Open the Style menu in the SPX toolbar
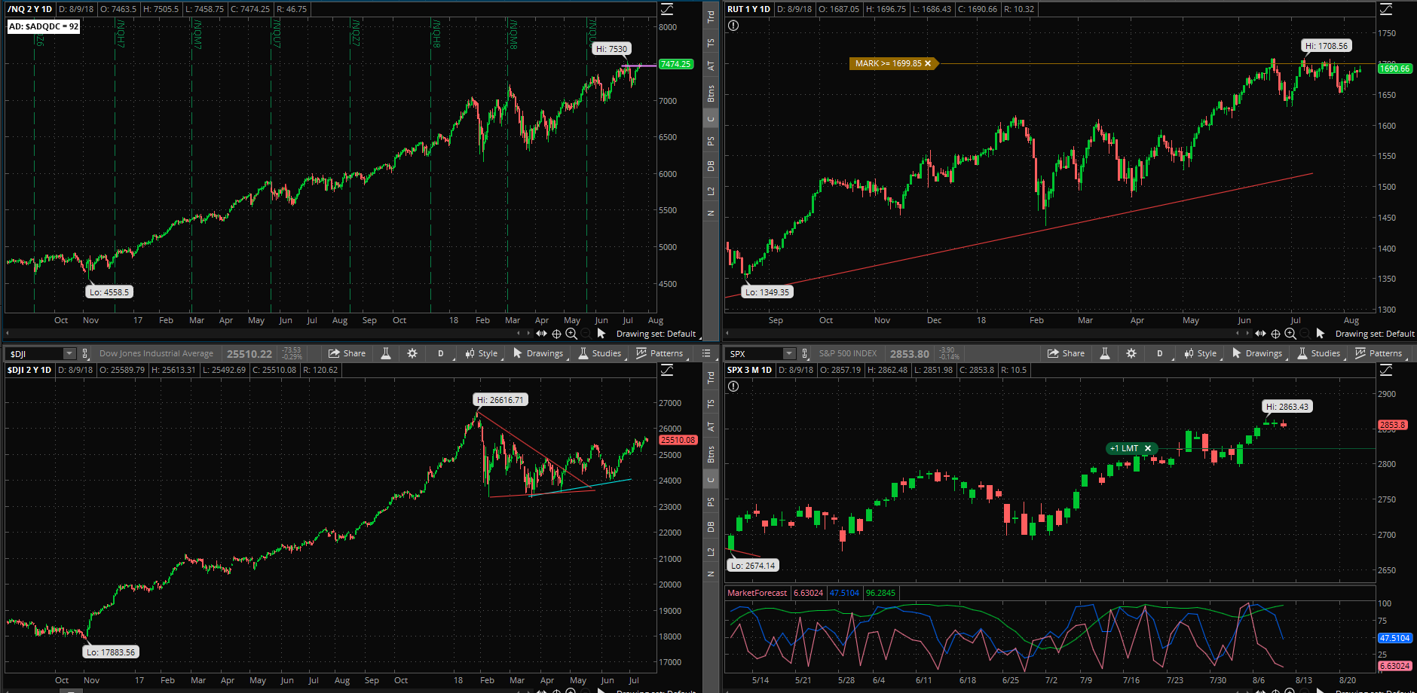The image size is (1417, 693). [x=1201, y=353]
